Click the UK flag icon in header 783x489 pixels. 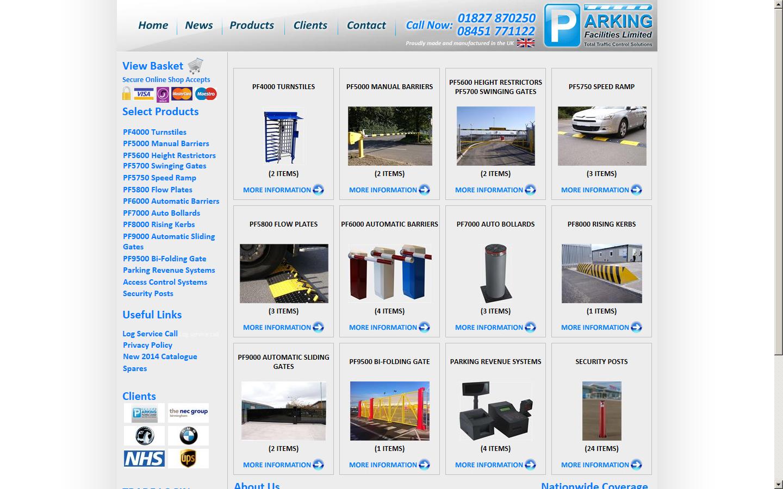coord(526,43)
